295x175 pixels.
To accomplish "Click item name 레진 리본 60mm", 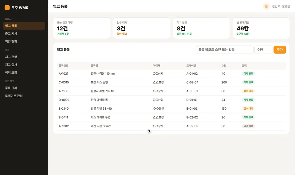I will pyautogui.click(x=101, y=126).
